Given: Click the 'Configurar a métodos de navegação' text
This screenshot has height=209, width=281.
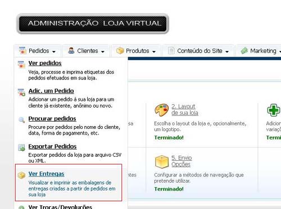Looking at the screenshot, I should pyautogui.click(x=199, y=178).
